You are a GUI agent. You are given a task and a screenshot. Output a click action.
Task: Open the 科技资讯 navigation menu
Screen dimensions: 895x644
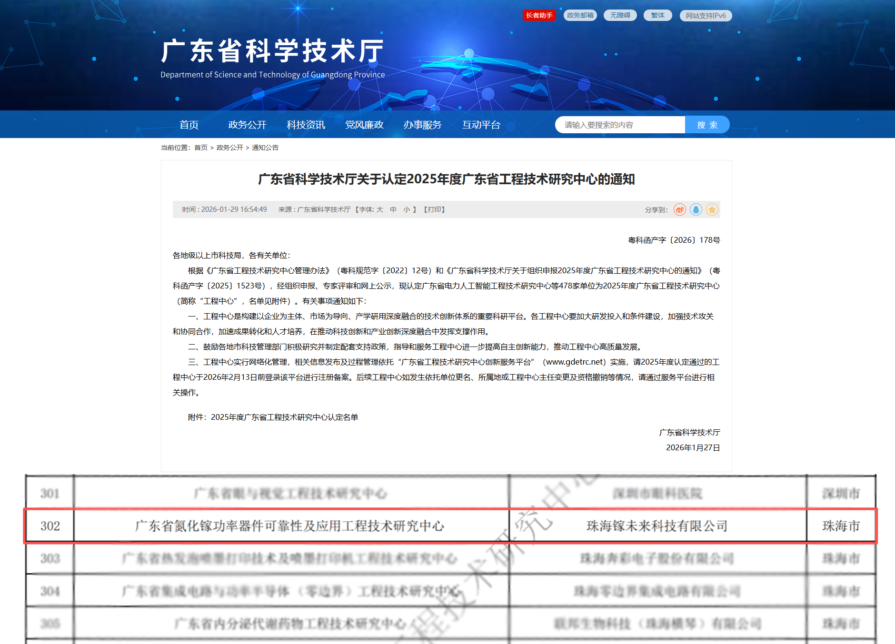306,125
